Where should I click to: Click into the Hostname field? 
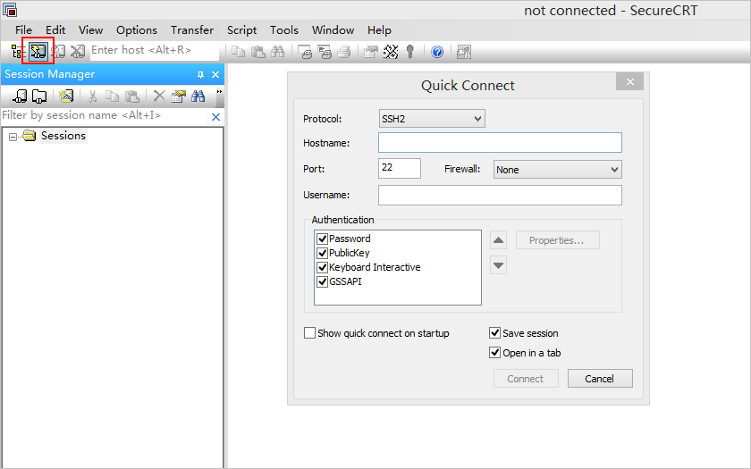coord(500,143)
